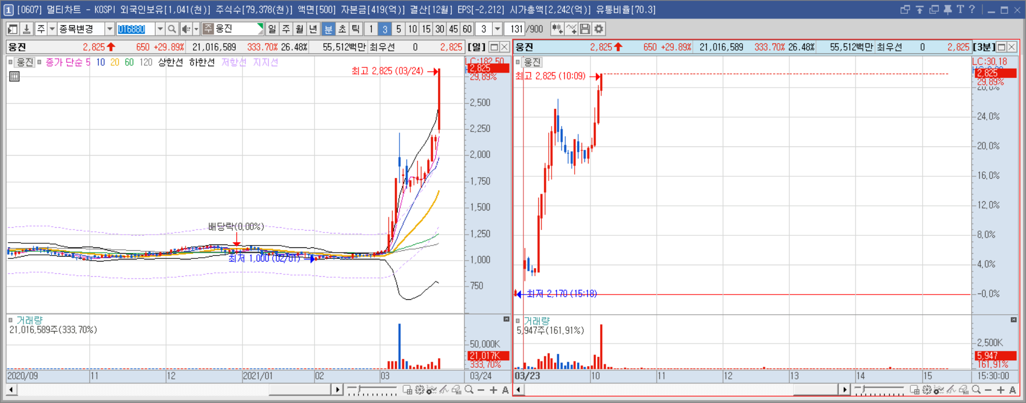Zoom in plus icon under 3-minute chart
1026x403 pixels.
(x=1001, y=390)
